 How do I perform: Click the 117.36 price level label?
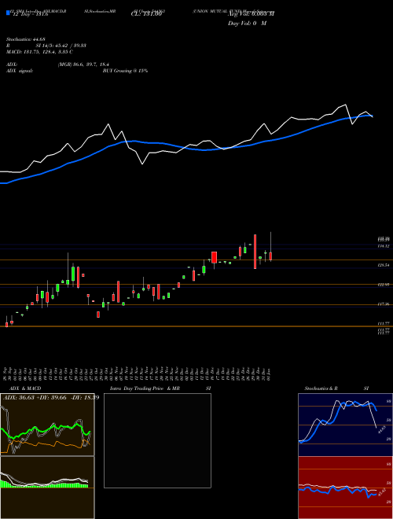pos(384,304)
